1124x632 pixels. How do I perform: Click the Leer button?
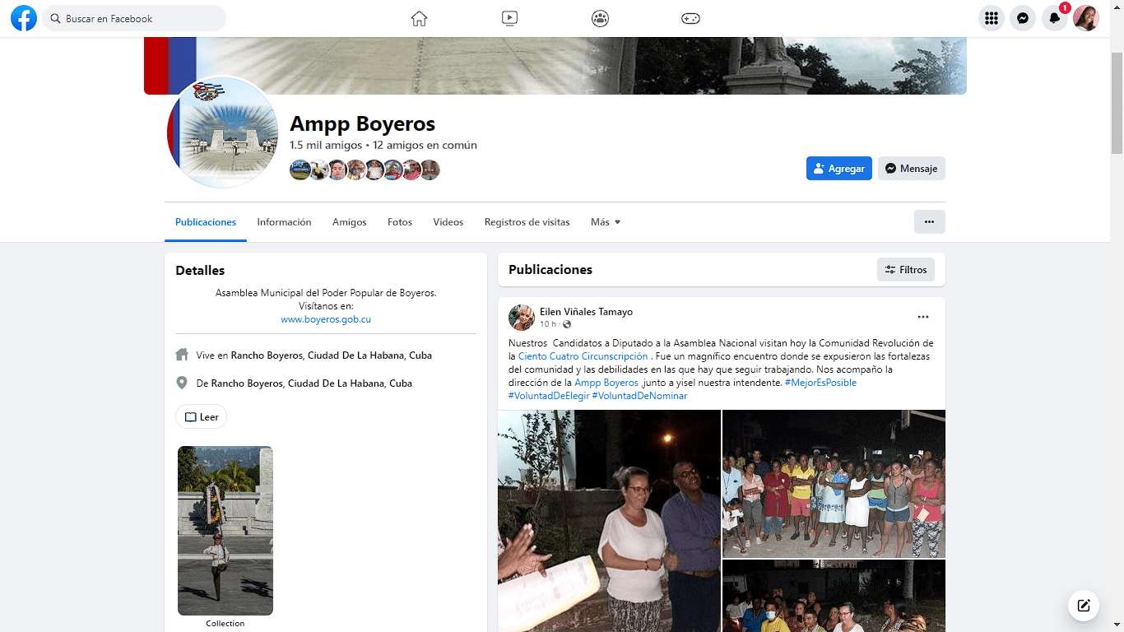pos(201,416)
